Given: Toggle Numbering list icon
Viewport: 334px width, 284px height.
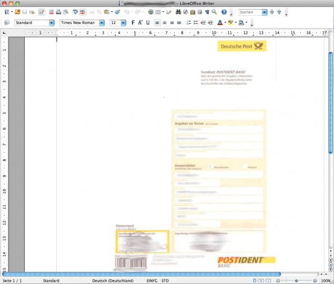Looking at the screenshot, I should 189,22.
